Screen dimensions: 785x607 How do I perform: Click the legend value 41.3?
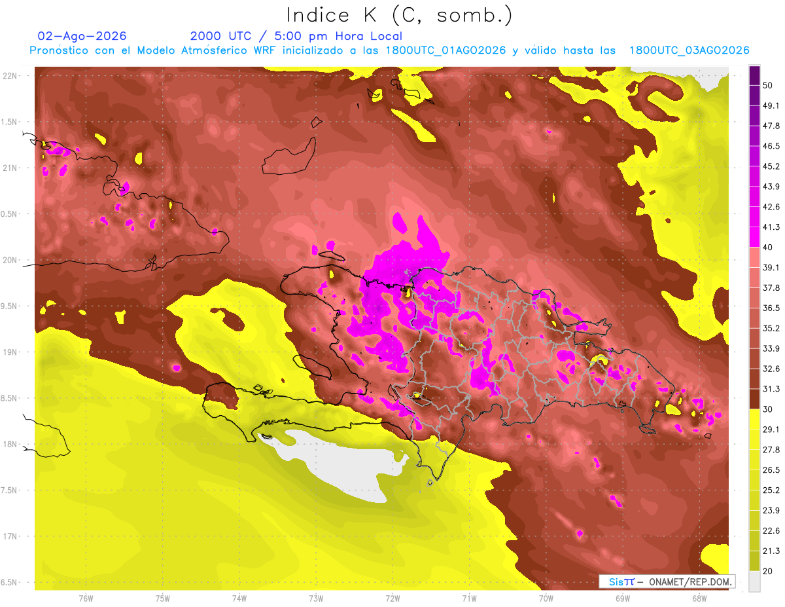[x=771, y=227]
